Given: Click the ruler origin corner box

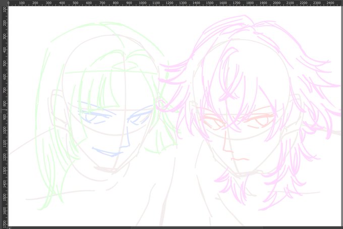Looking at the screenshot, I should pyautogui.click(x=4, y=3).
